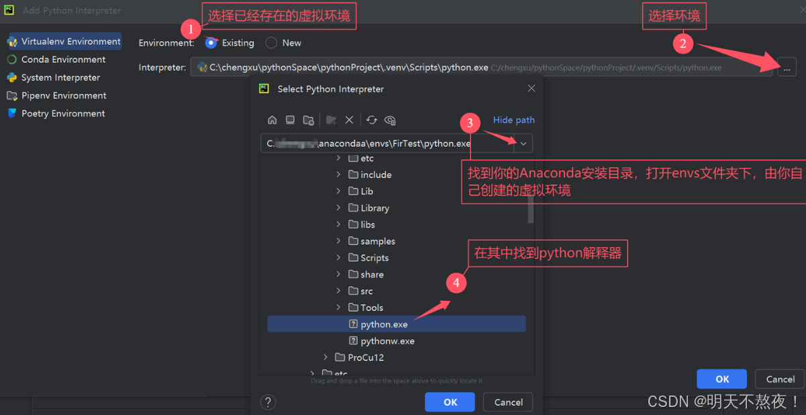The width and height of the screenshot is (806, 415).
Task: Expand the Tools folder chevron
Action: click(338, 308)
